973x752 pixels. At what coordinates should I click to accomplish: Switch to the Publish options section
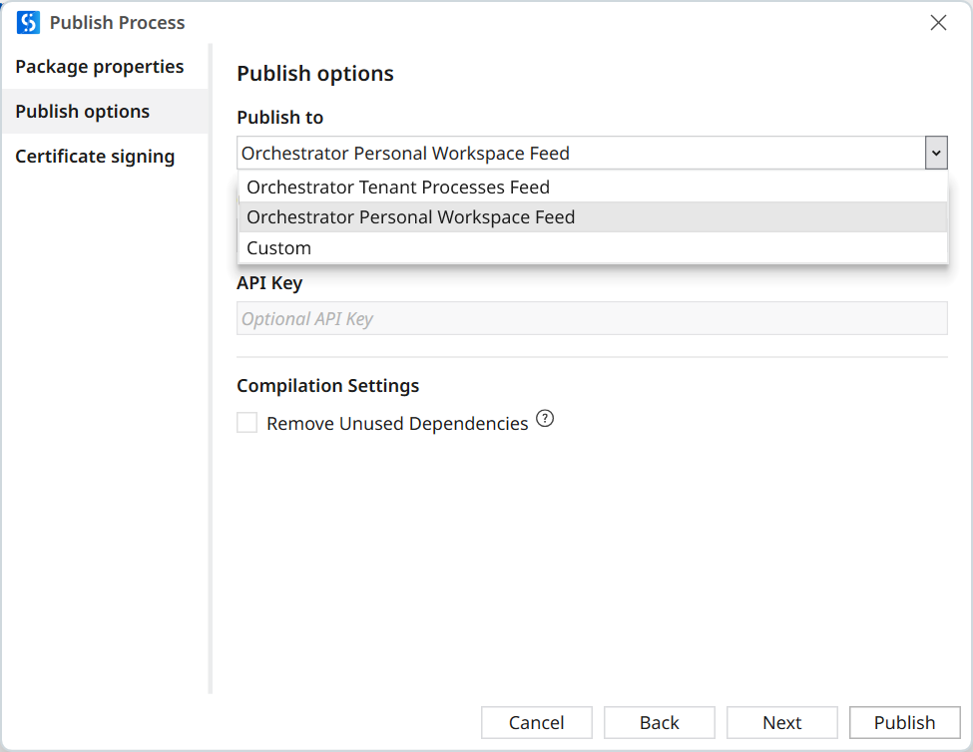click(83, 112)
